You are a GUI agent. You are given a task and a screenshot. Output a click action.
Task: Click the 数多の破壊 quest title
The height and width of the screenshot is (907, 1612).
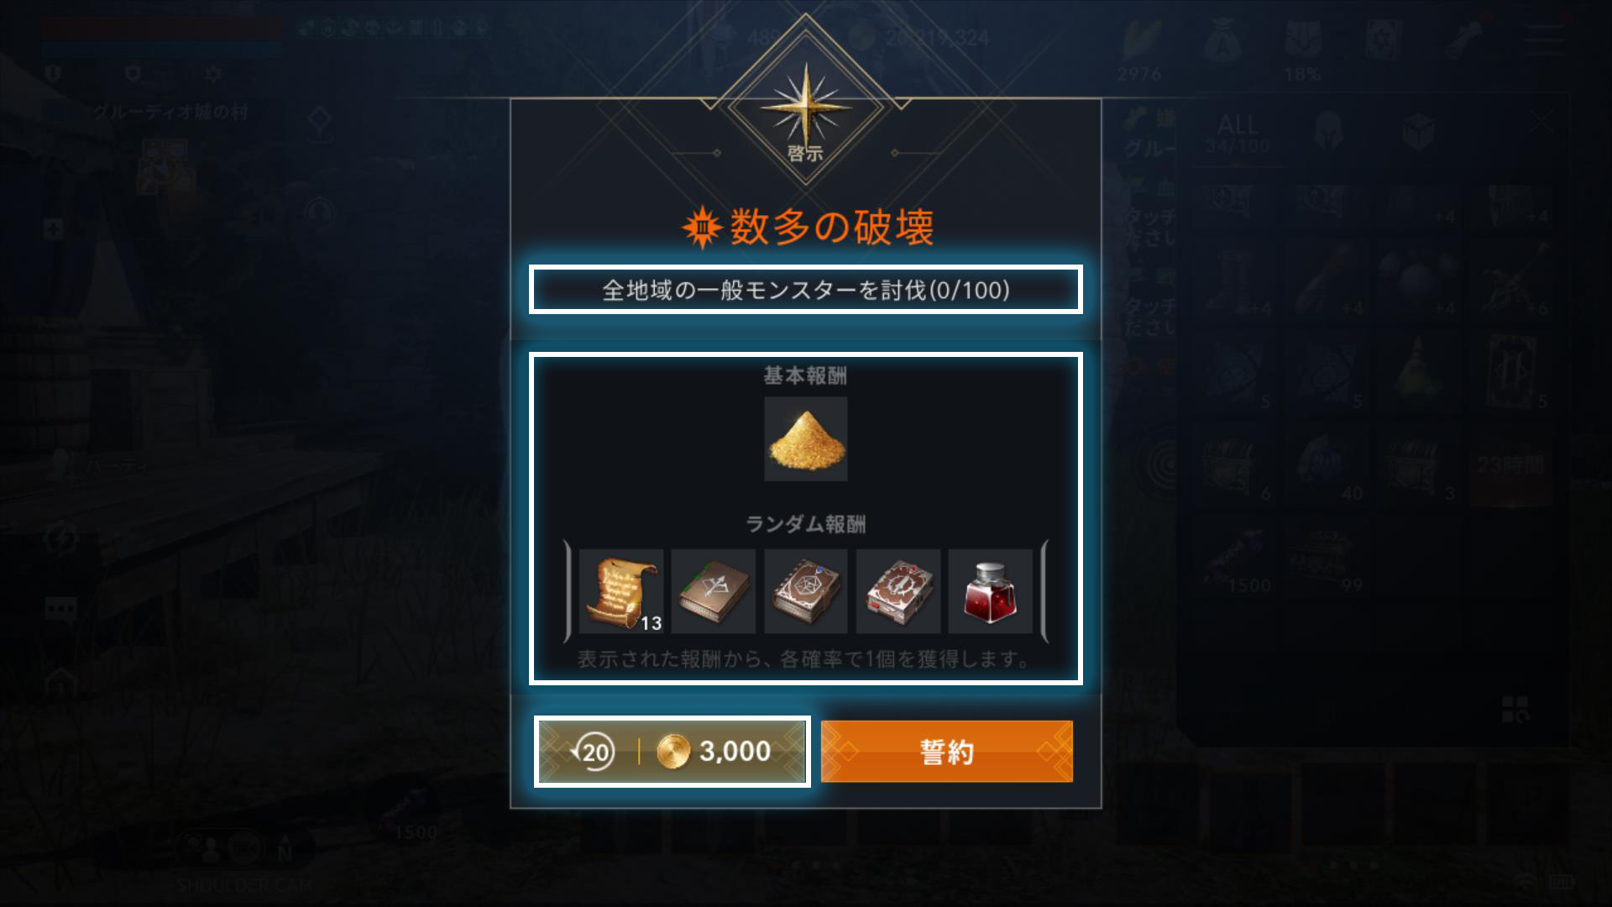click(831, 227)
